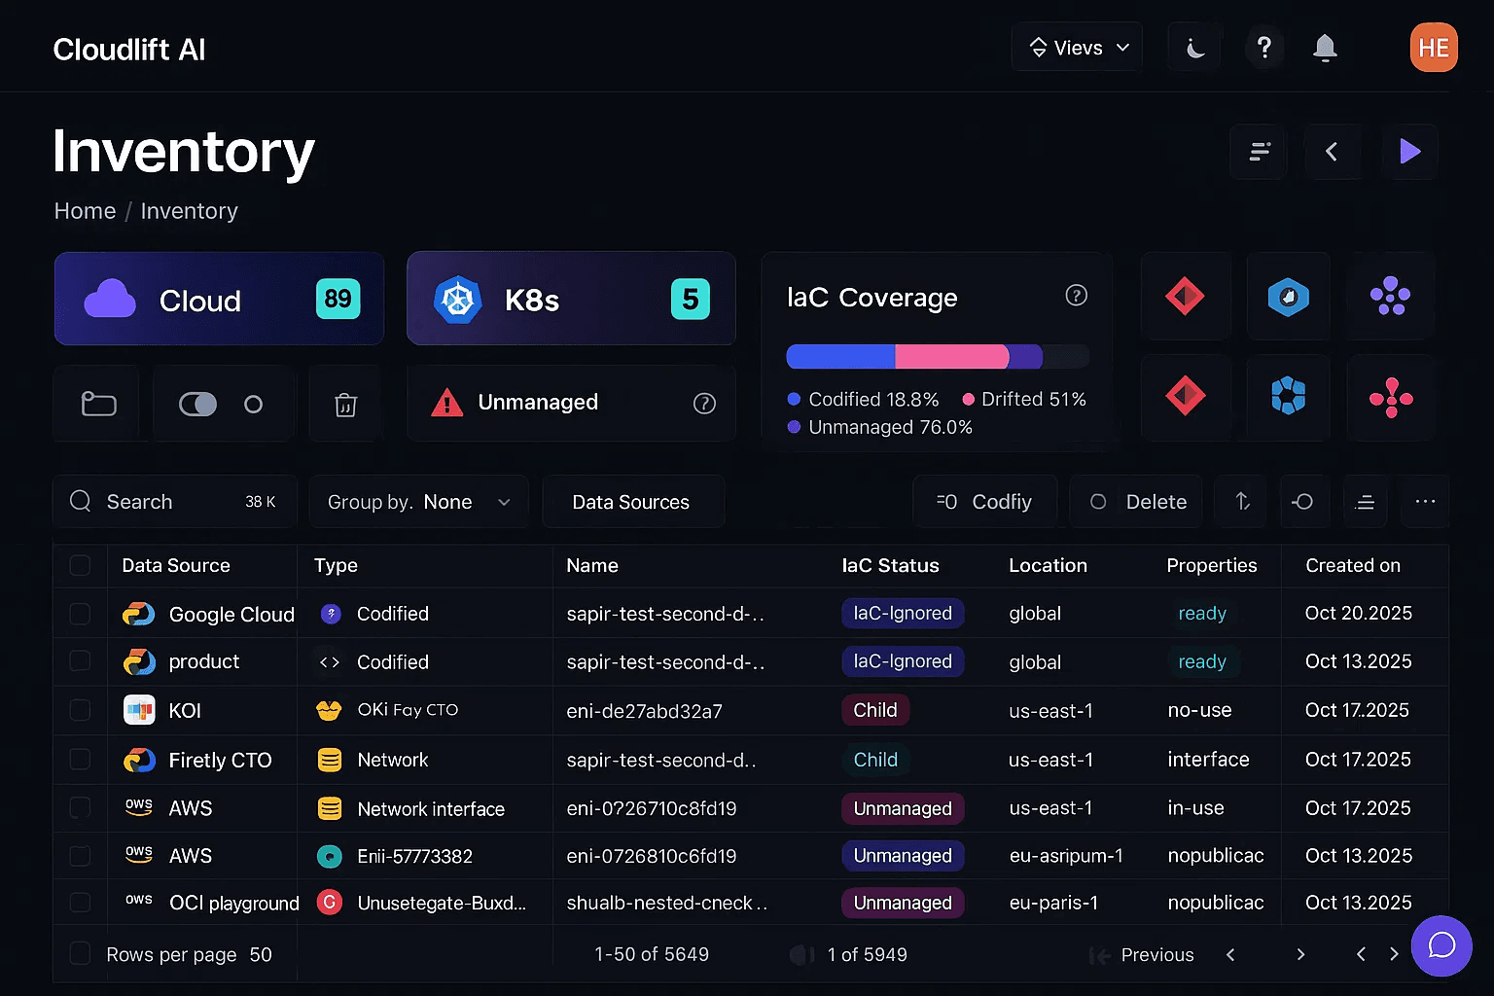The image size is (1494, 996).
Task: Click the trash bin icon
Action: click(x=345, y=405)
